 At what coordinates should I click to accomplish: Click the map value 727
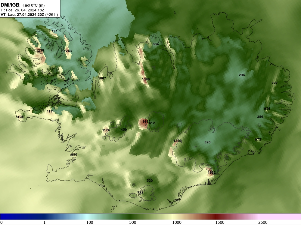pyautogui.click(x=275, y=83)
